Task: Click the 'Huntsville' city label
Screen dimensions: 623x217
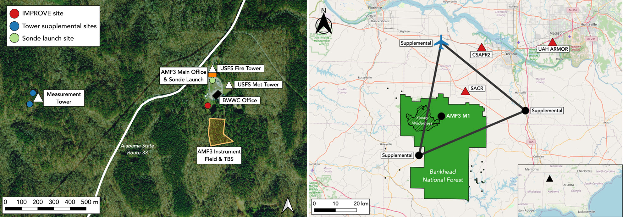Action: [x=588, y=25]
